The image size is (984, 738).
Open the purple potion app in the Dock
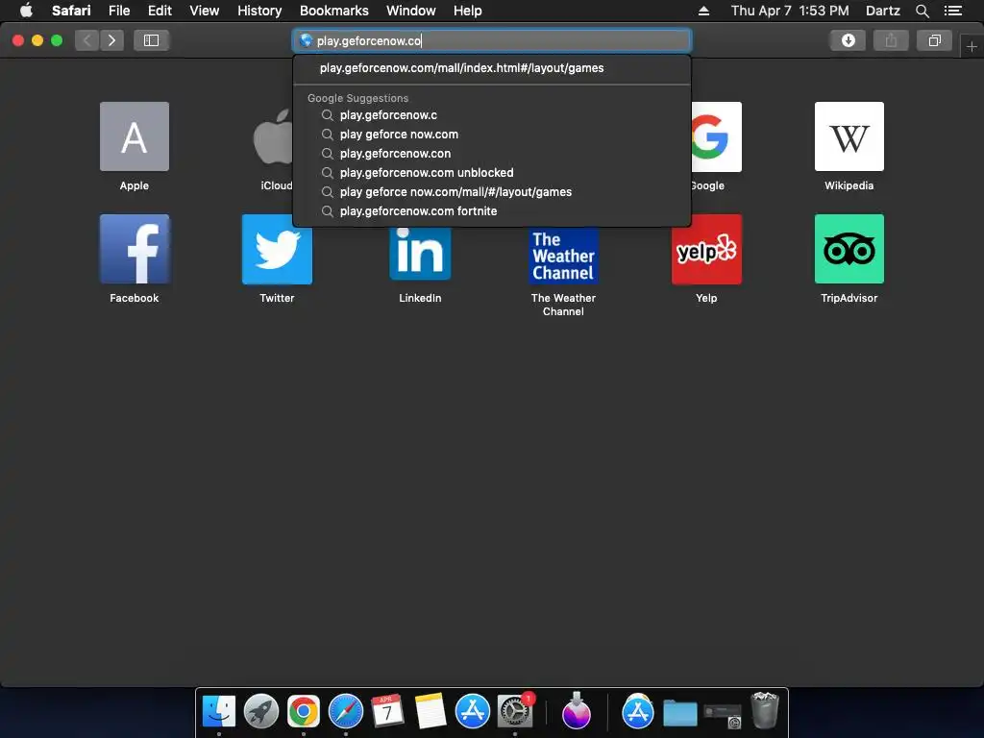pos(577,711)
